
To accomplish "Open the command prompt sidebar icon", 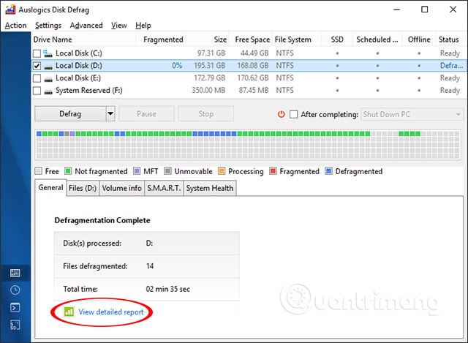I will click(15, 307).
